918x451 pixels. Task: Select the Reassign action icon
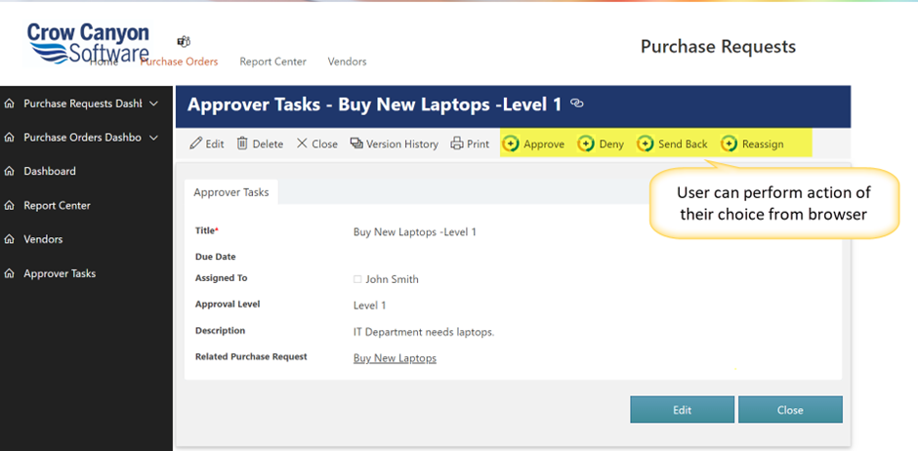[x=729, y=144]
